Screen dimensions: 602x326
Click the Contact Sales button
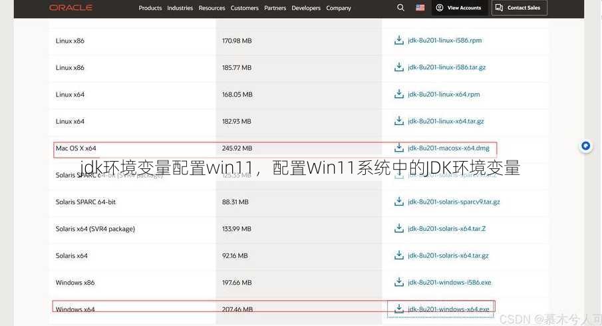point(519,8)
